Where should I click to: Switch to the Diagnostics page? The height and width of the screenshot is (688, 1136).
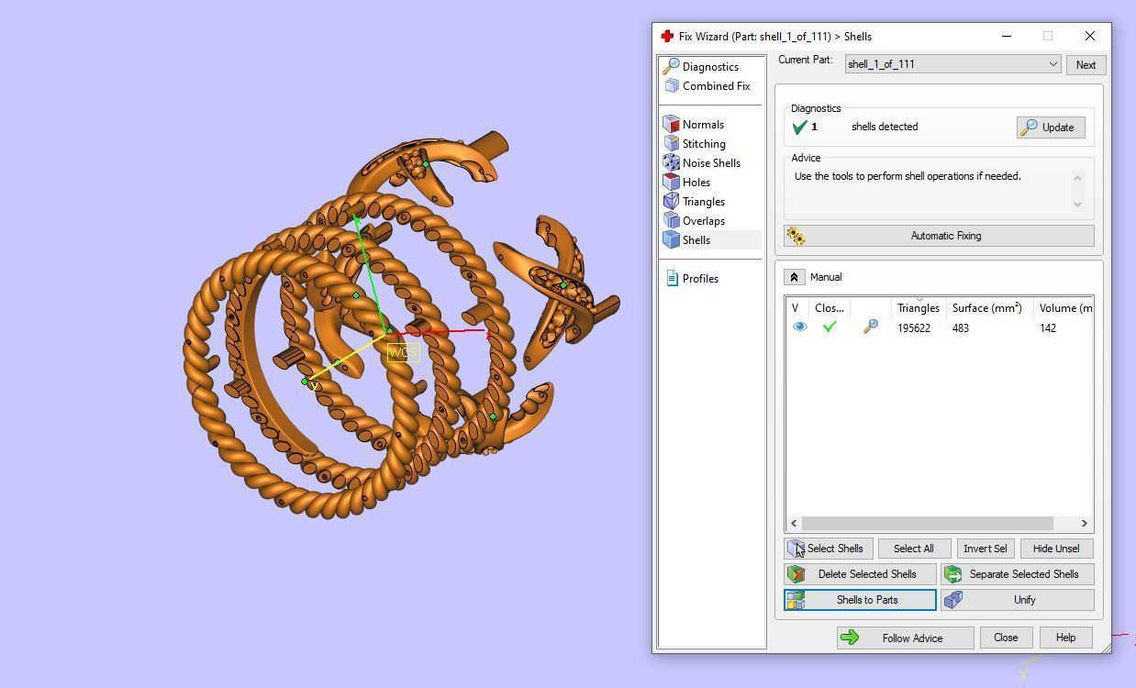(x=710, y=66)
